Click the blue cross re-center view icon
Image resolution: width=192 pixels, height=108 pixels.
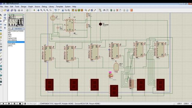38,10
